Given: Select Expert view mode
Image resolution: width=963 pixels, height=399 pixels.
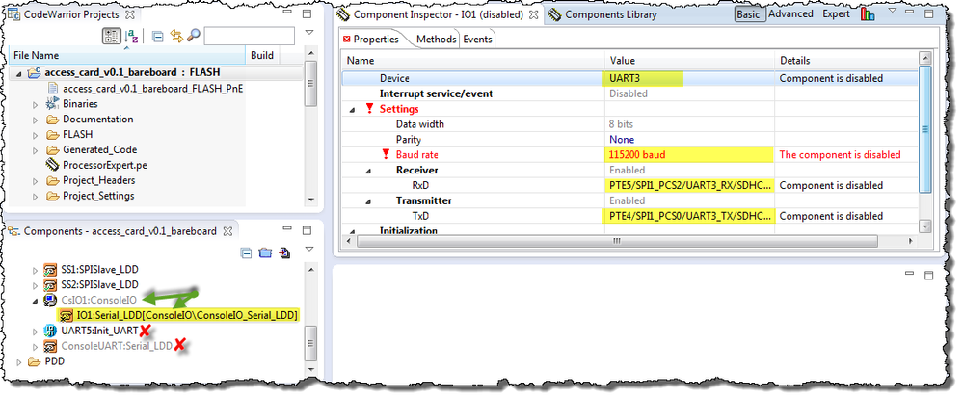Looking at the screenshot, I should point(837,13).
